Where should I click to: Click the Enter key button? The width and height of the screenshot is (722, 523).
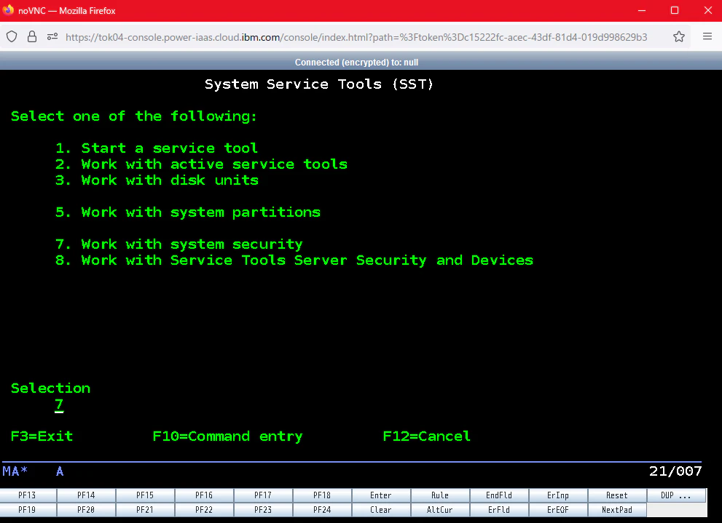tap(381, 495)
